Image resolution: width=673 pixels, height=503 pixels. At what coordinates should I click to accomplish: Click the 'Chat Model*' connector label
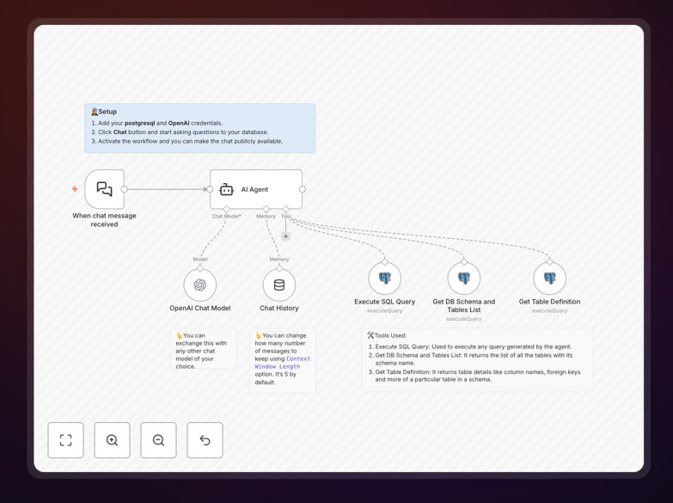[x=226, y=216]
